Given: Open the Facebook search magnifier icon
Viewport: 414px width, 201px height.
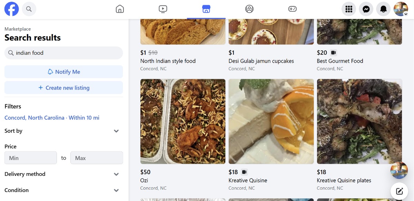Looking at the screenshot, I should [29, 9].
